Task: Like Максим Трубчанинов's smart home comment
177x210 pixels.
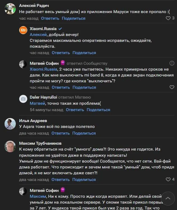Action: pos(168,179)
